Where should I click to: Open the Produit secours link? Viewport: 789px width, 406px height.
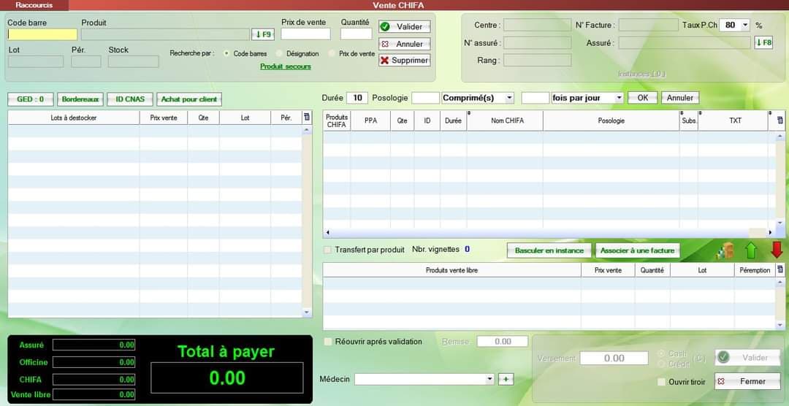click(286, 66)
